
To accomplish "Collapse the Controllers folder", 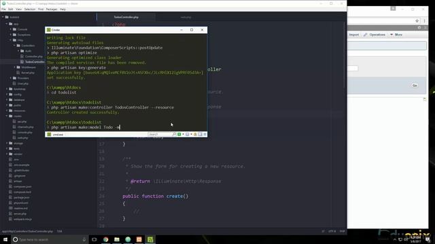I will coord(14,45).
